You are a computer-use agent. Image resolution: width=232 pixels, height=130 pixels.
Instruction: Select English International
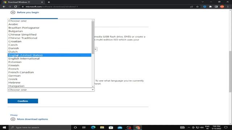point(49,58)
